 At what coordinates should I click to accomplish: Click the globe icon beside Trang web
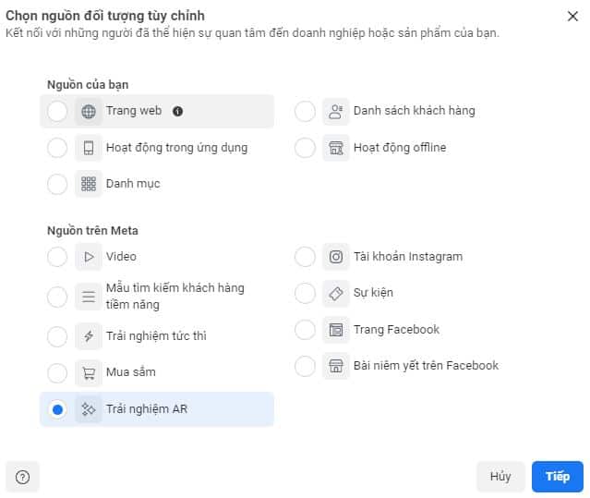[89, 111]
